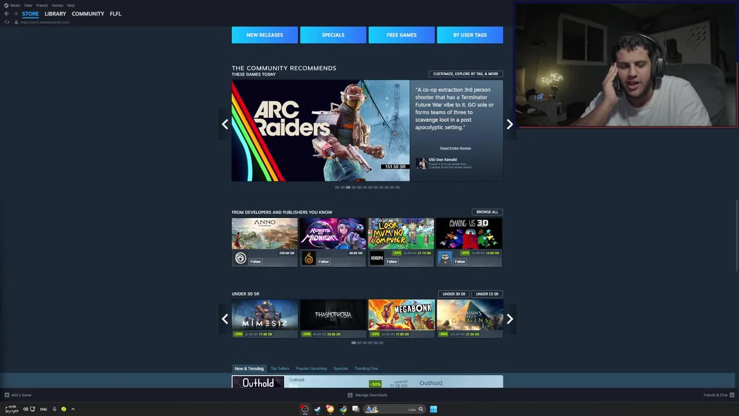Switch ENG input language indicator
This screenshot has height=416, width=739.
(x=43, y=409)
